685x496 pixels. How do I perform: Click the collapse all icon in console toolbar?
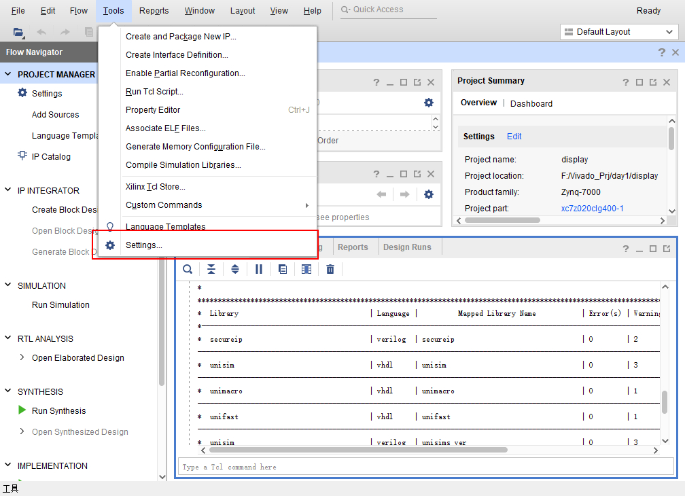[x=211, y=269]
